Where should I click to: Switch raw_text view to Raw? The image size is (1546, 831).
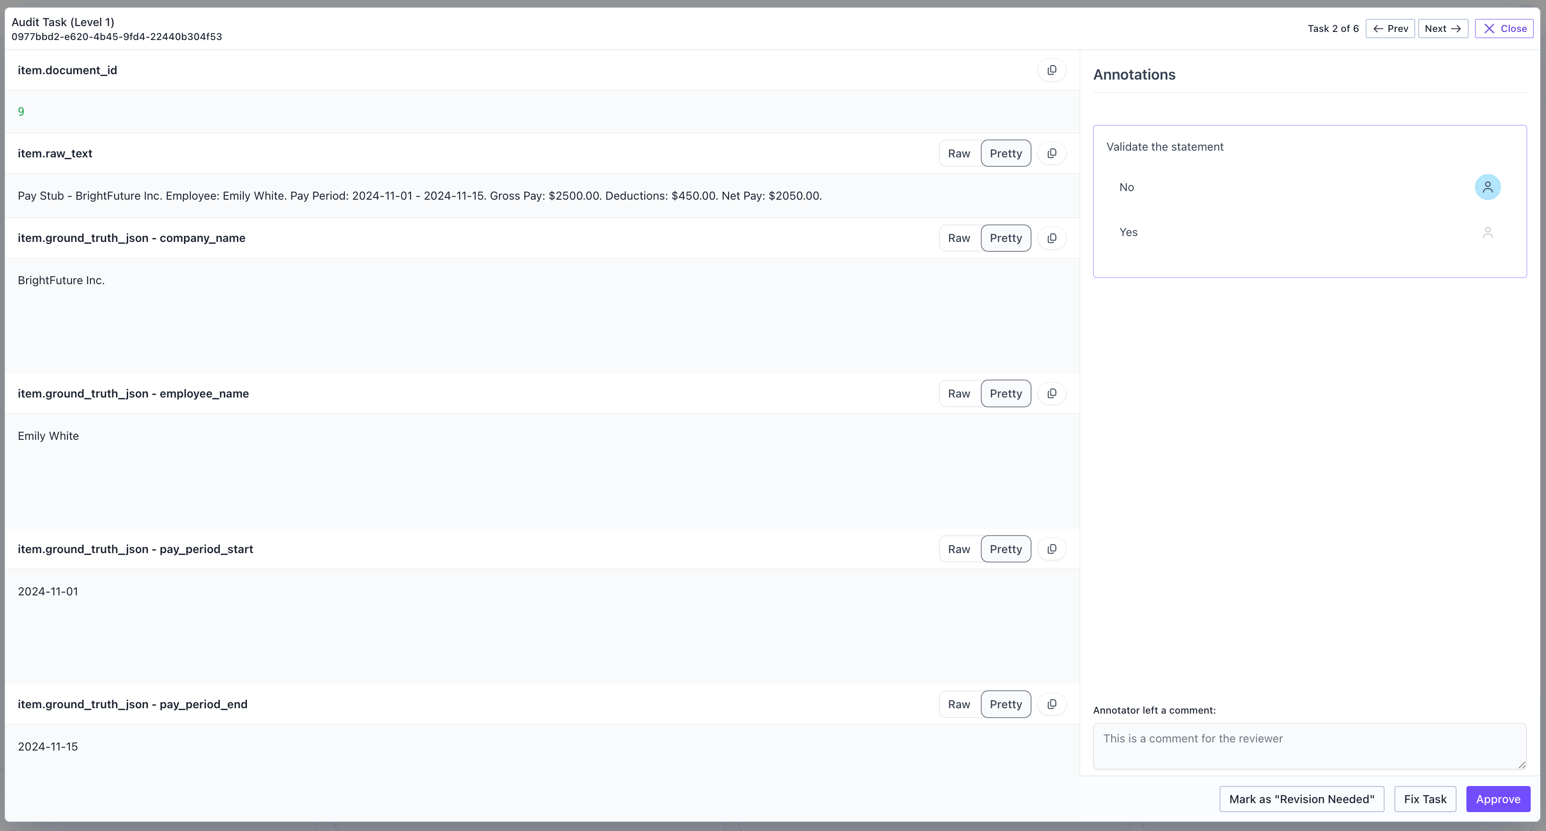[958, 154]
